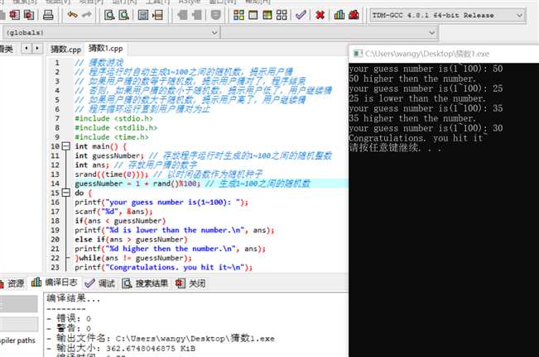The width and height of the screenshot is (539, 357).
Task: Select the 搜索结果 search results tab
Action: [x=145, y=283]
